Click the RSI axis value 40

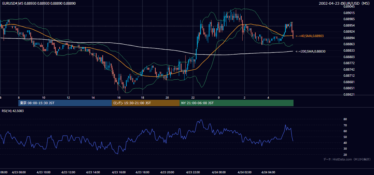(x=345, y=143)
